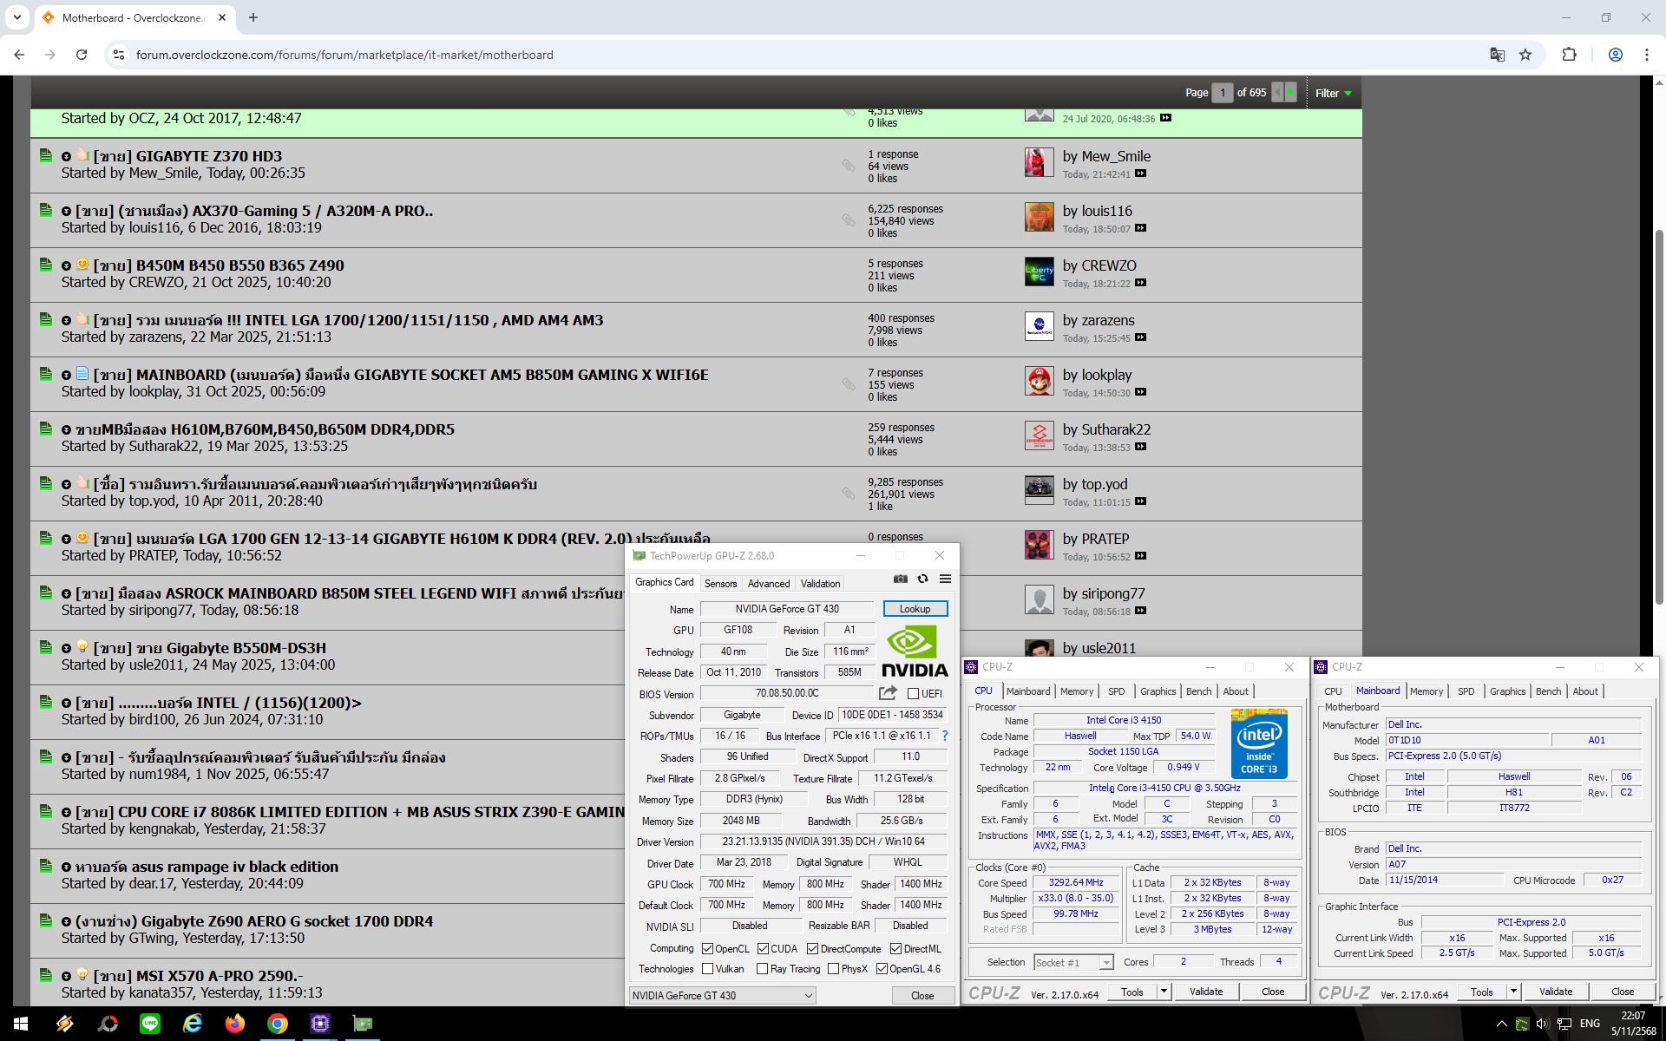Toggle the PhysX checkbox

833,969
